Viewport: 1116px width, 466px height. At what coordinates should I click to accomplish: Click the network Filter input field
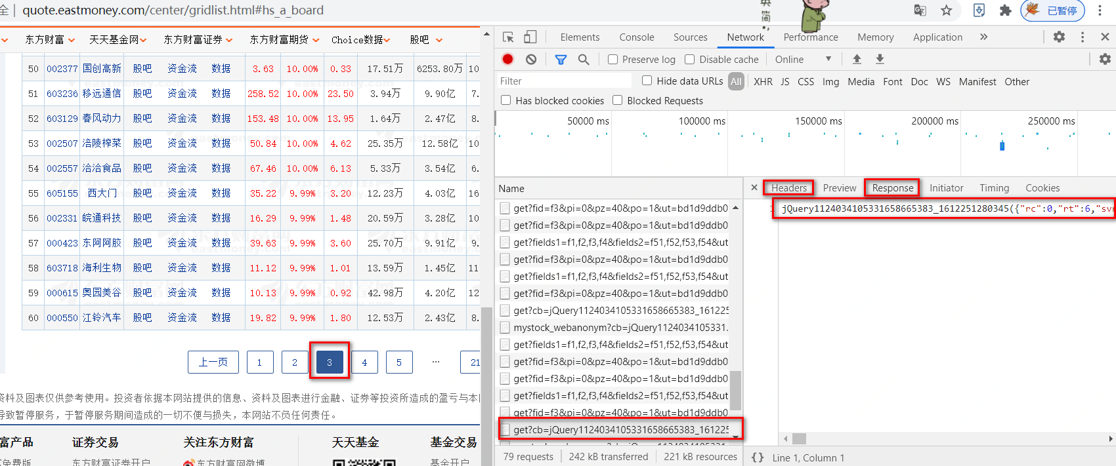563,81
